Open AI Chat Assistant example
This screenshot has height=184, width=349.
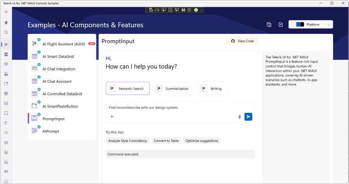point(62,81)
